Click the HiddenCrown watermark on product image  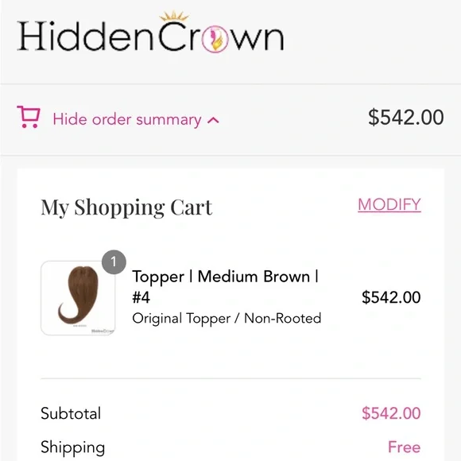click(103, 331)
